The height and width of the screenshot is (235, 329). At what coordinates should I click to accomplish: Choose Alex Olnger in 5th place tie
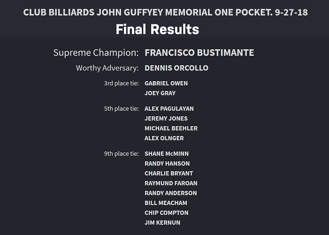tap(164, 138)
